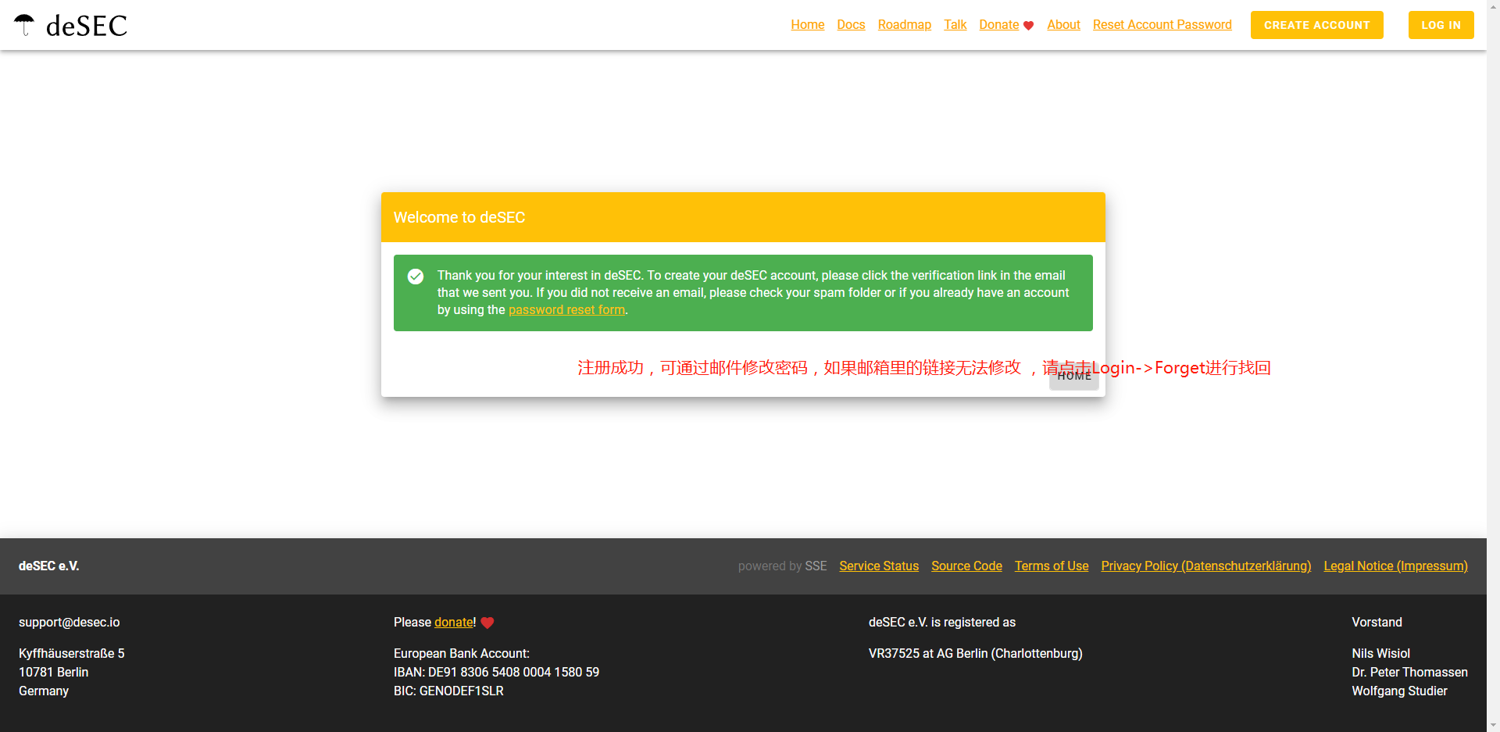Select the support@desec.io email text
Viewport: 1500px width, 732px height.
pos(70,623)
